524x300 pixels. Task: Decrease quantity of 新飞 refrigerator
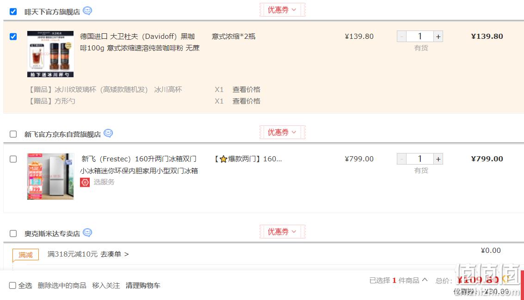click(402, 159)
